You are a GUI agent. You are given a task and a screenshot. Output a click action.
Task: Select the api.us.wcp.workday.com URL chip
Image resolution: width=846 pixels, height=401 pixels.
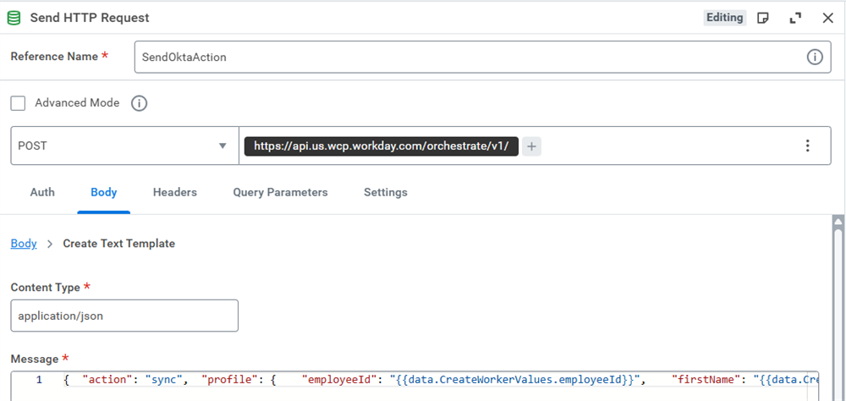(381, 146)
